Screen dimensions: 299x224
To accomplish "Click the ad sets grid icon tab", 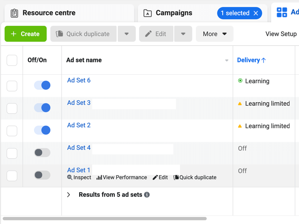I will point(282,12).
